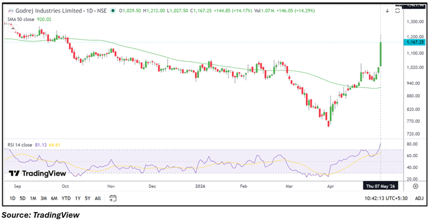Select the 5D range tab
Screen dimensions: 428x221
[22, 198]
